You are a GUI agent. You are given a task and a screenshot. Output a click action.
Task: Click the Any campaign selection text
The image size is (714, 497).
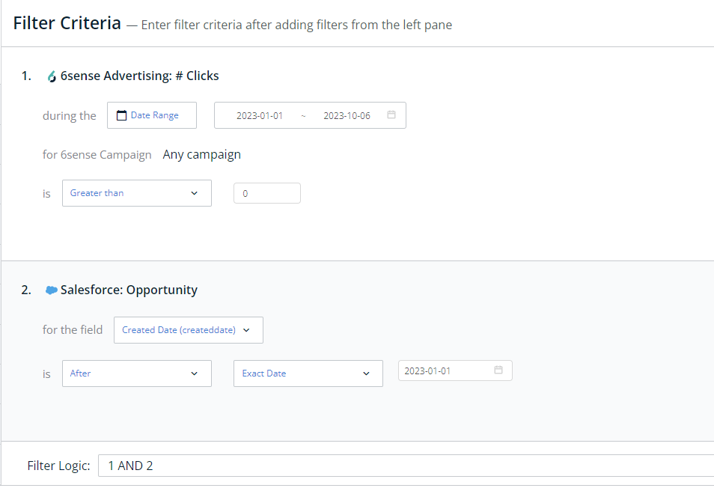202,155
